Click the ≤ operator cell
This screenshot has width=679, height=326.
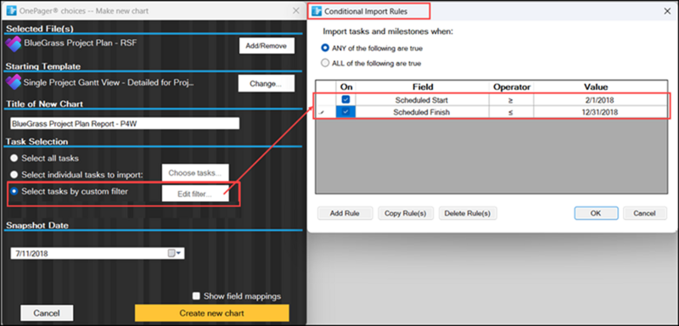tap(512, 112)
